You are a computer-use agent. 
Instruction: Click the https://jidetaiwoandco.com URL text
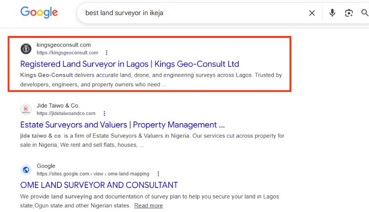66,114
